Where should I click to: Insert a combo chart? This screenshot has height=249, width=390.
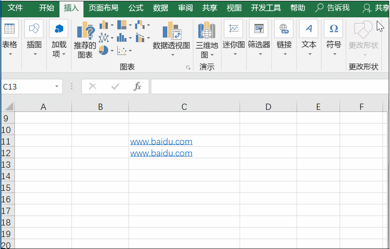[140, 38]
